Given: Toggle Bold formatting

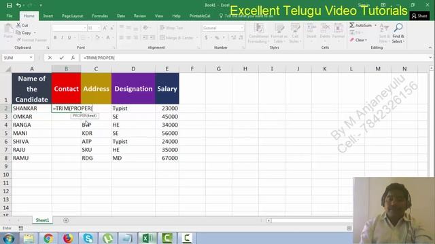Looking at the screenshot, I should pyautogui.click(x=55, y=37).
